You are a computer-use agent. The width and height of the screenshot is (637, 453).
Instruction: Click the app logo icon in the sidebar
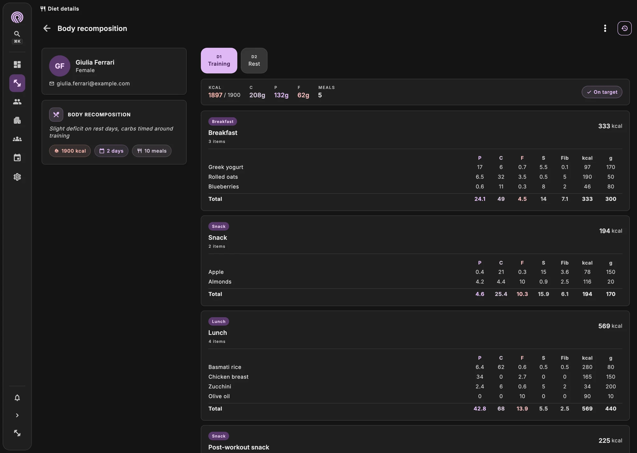pos(17,17)
